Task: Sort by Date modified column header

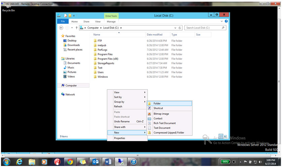Action: click(158, 35)
